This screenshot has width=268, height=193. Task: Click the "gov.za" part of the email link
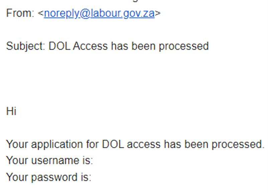pos(139,14)
